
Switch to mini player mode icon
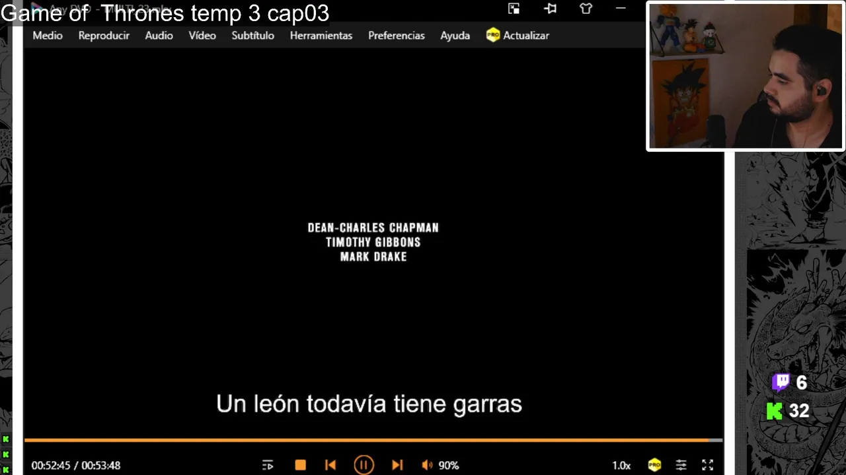click(514, 9)
